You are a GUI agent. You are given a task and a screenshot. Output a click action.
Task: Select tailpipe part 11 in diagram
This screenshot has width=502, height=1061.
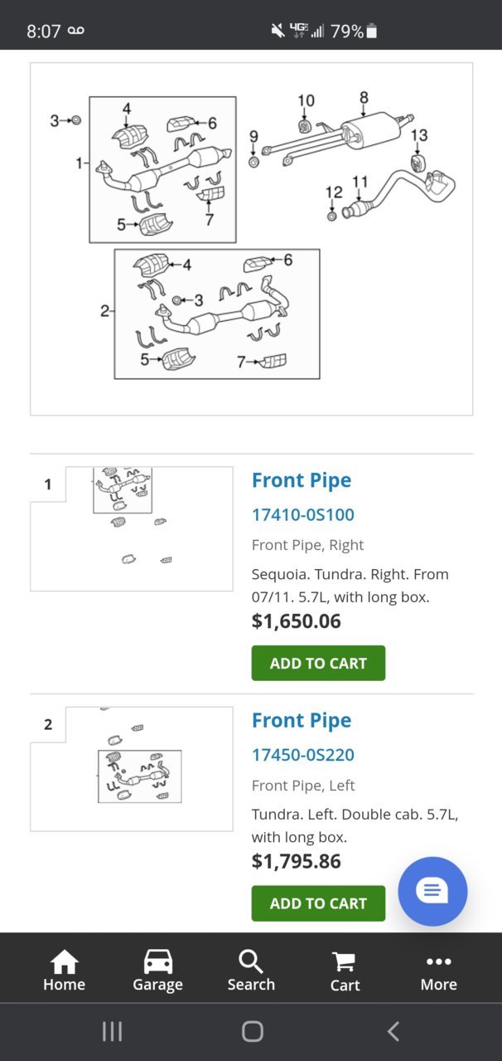click(x=360, y=182)
